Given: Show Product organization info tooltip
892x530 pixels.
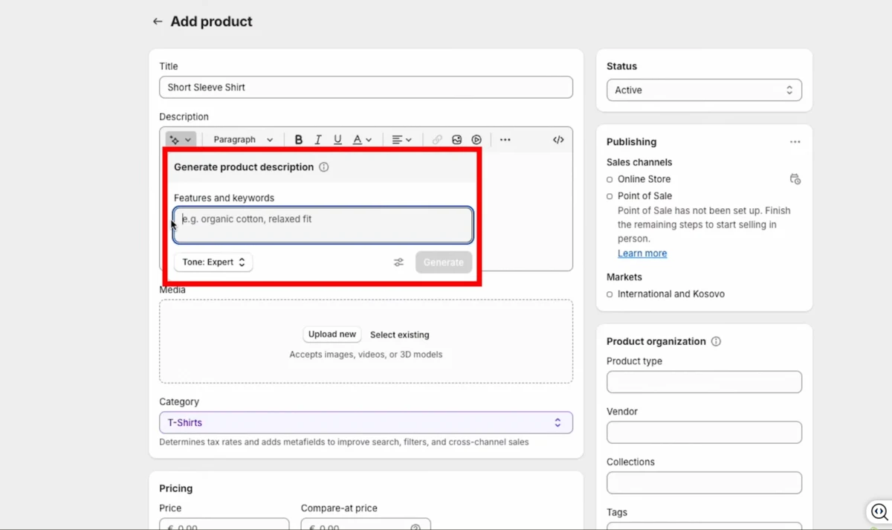Looking at the screenshot, I should (x=716, y=341).
